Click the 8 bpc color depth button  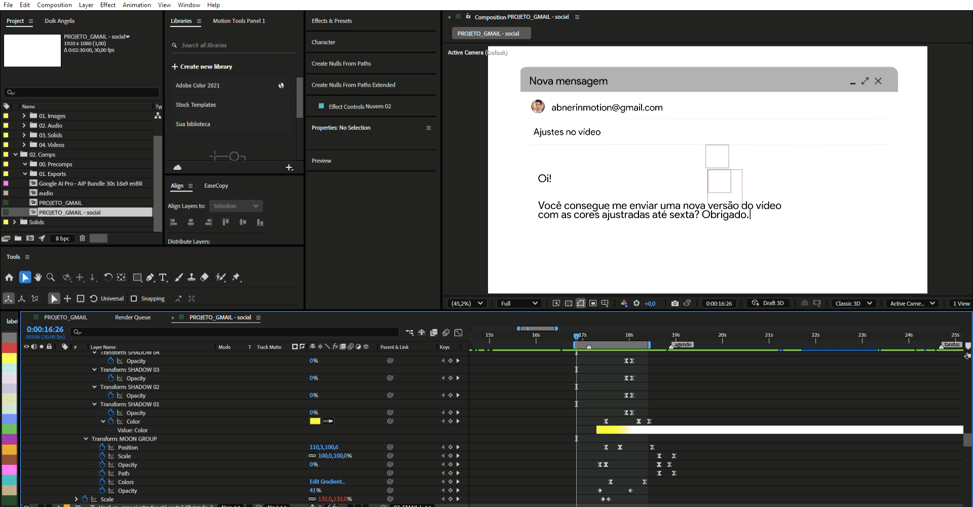62,238
